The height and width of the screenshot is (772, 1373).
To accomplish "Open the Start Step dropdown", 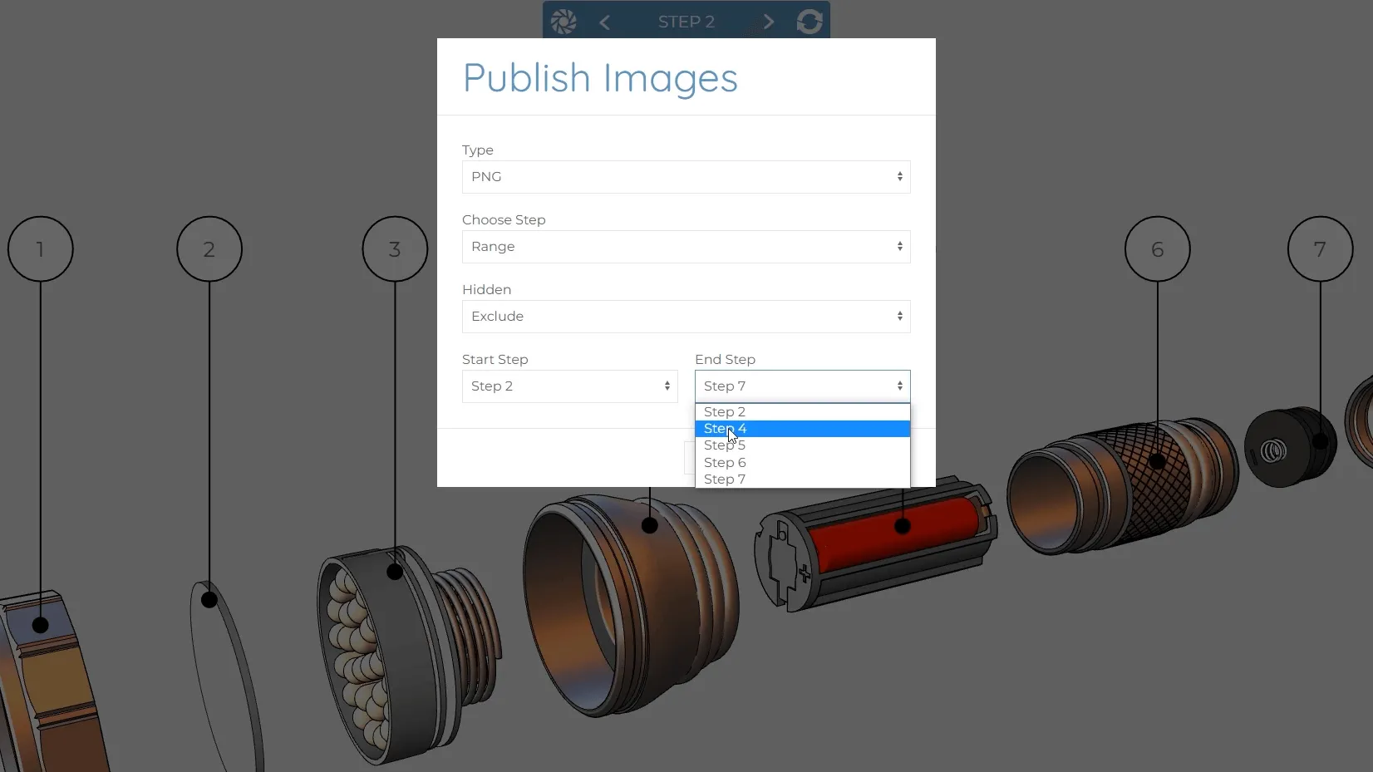I will click(570, 386).
